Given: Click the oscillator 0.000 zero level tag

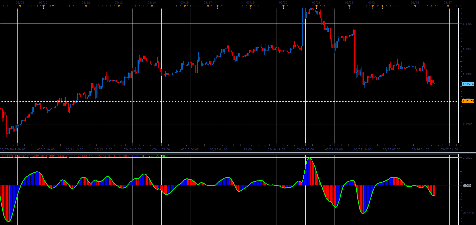Looking at the screenshot, I should [x=466, y=185].
